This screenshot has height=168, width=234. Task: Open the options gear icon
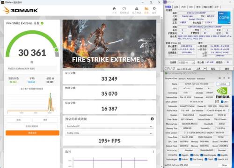[x=154, y=9]
